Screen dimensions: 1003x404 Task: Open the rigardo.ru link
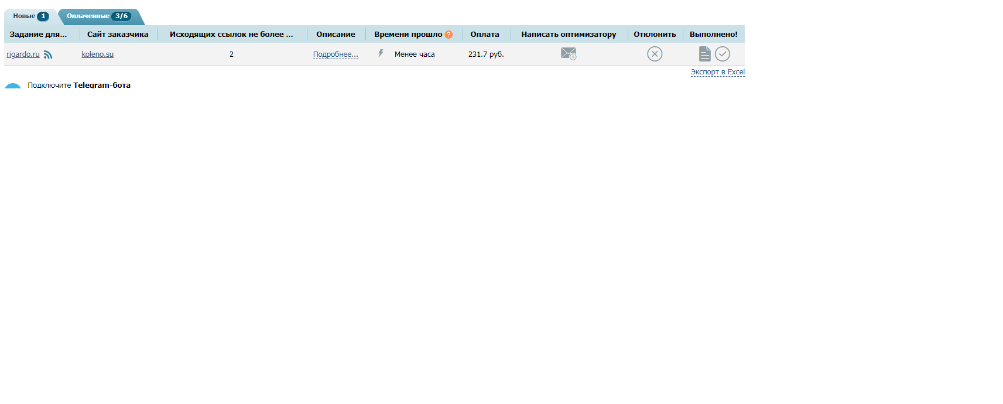point(23,54)
